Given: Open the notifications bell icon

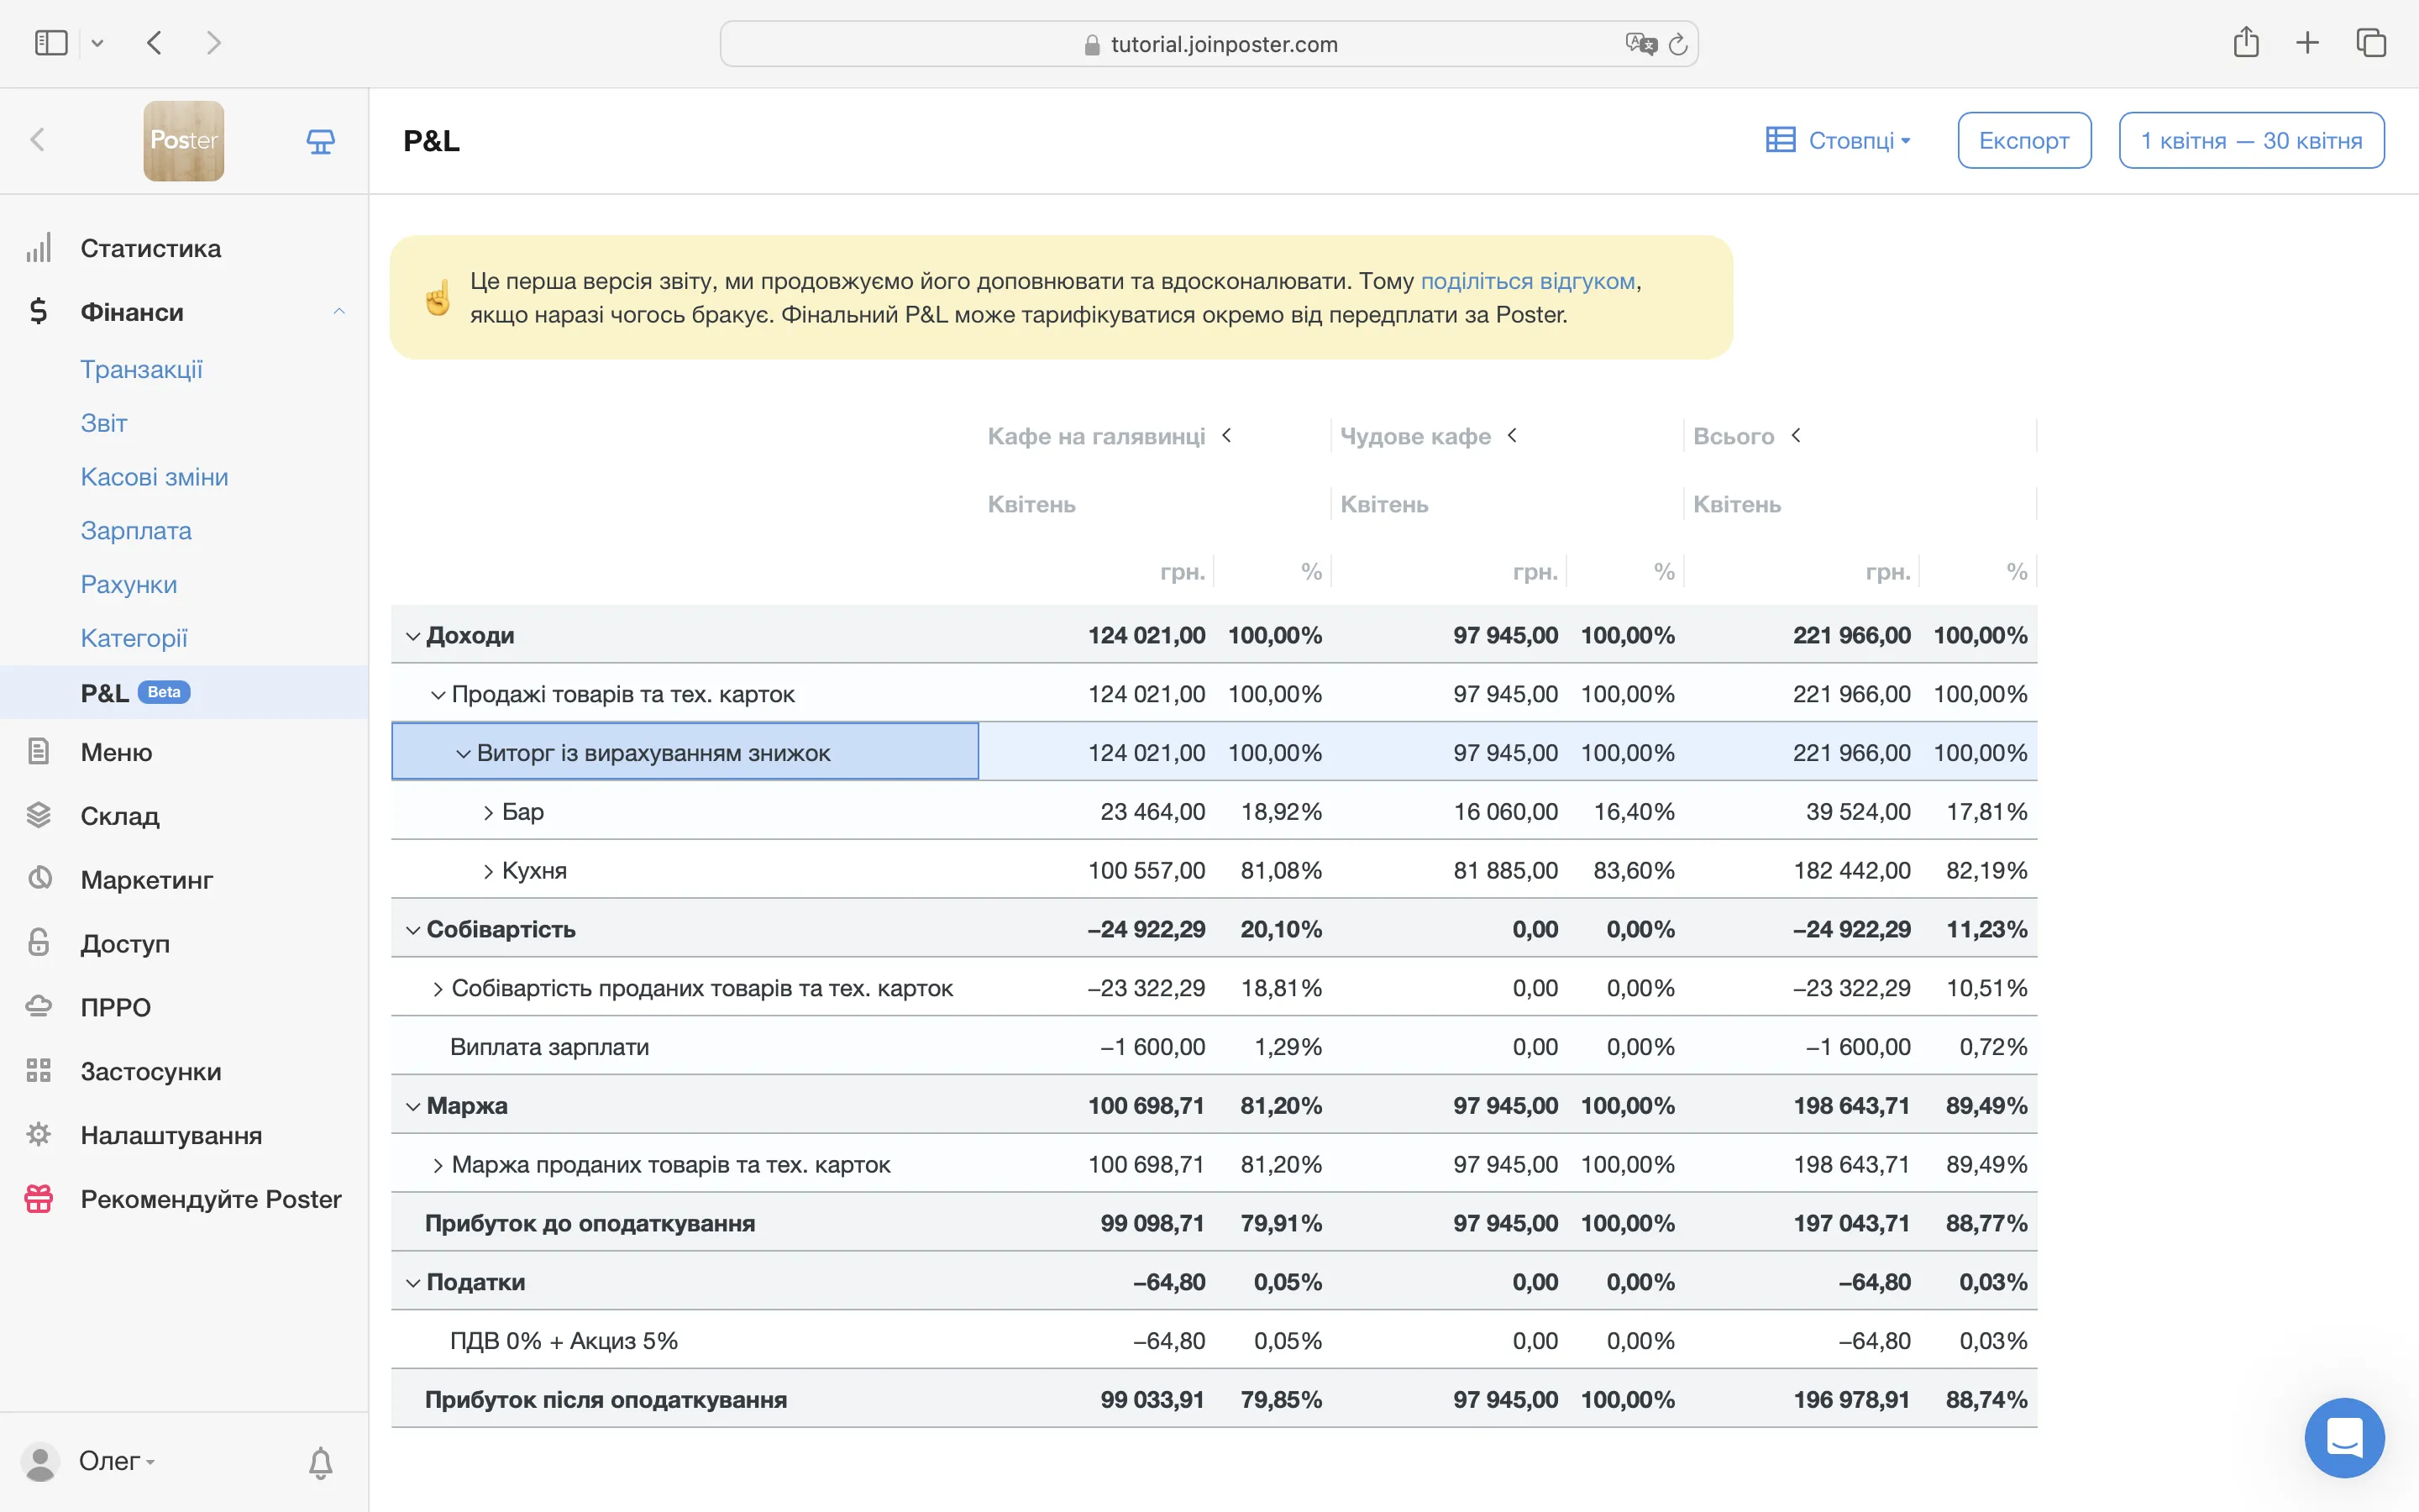Looking at the screenshot, I should [x=320, y=1462].
